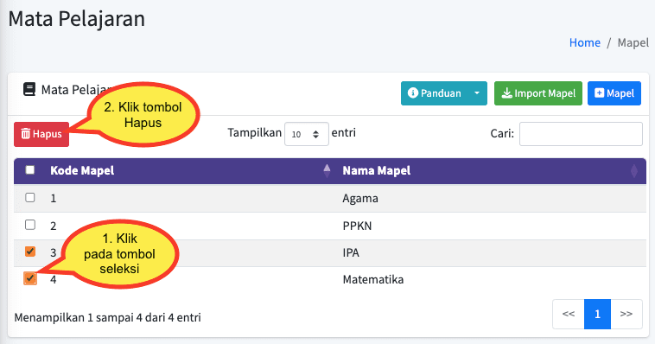Uncheck the box for IPA row

pos(29,252)
